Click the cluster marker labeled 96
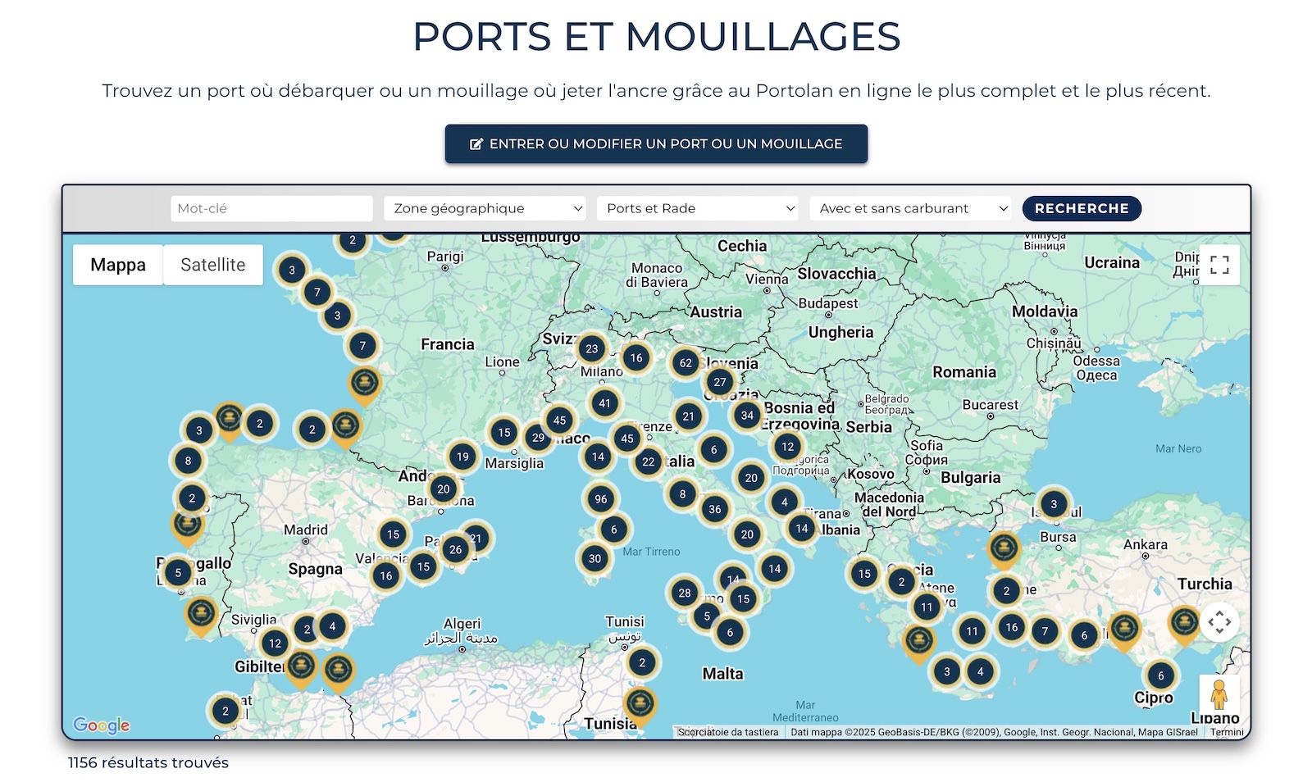The image size is (1312, 782). click(601, 499)
